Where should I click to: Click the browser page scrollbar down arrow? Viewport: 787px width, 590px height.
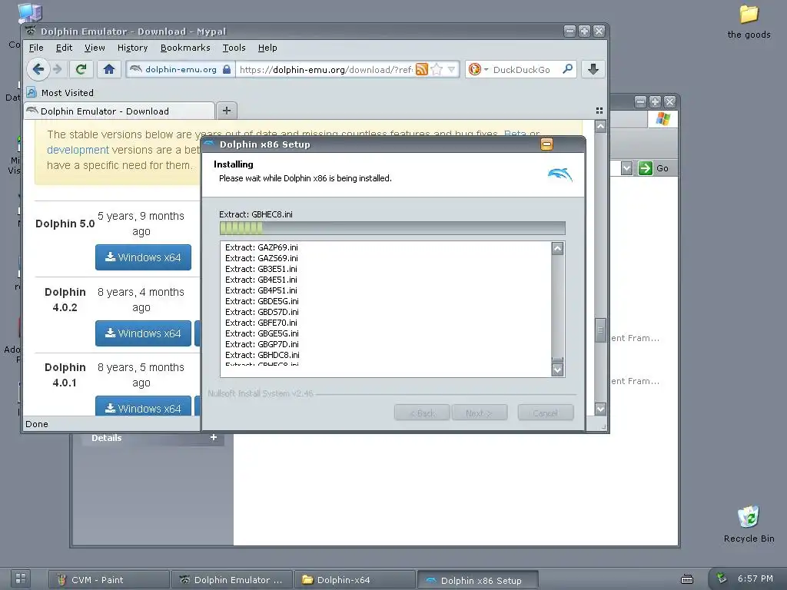(x=600, y=409)
